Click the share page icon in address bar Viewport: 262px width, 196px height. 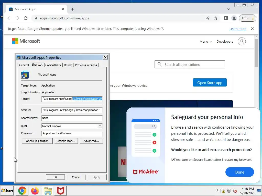coord(208,18)
